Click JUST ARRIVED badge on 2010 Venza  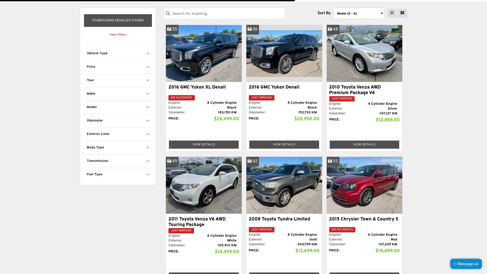342,99
